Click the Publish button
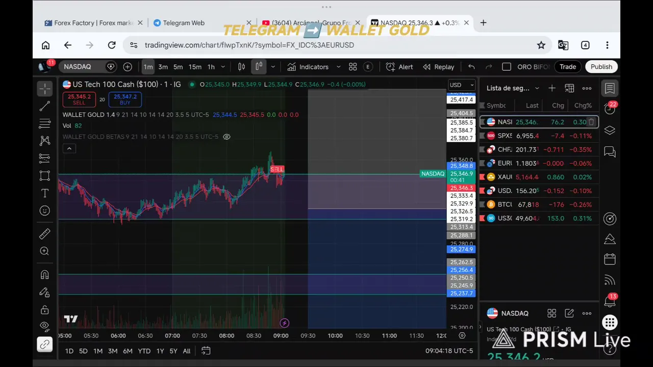653x367 pixels. (x=601, y=67)
